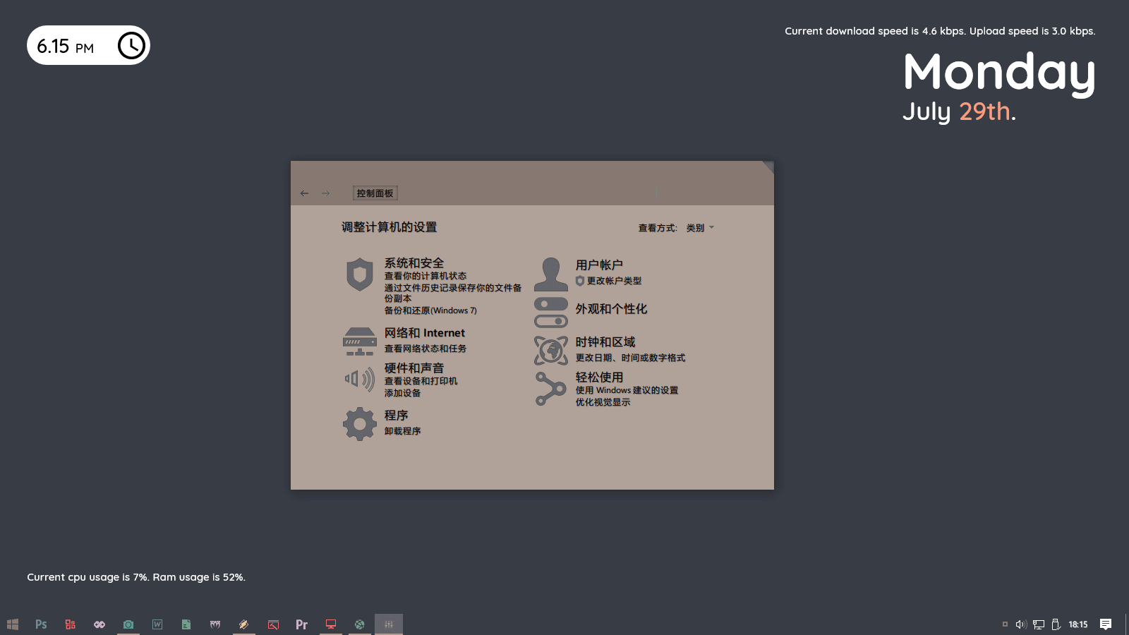
Task: Open Premiere Pro from the taskbar
Action: click(x=301, y=624)
